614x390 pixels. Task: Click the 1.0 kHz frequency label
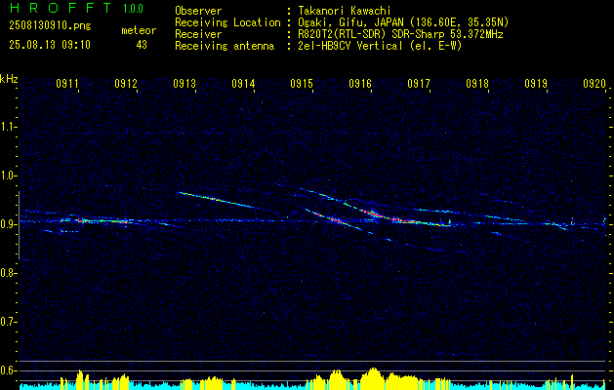pos(8,175)
